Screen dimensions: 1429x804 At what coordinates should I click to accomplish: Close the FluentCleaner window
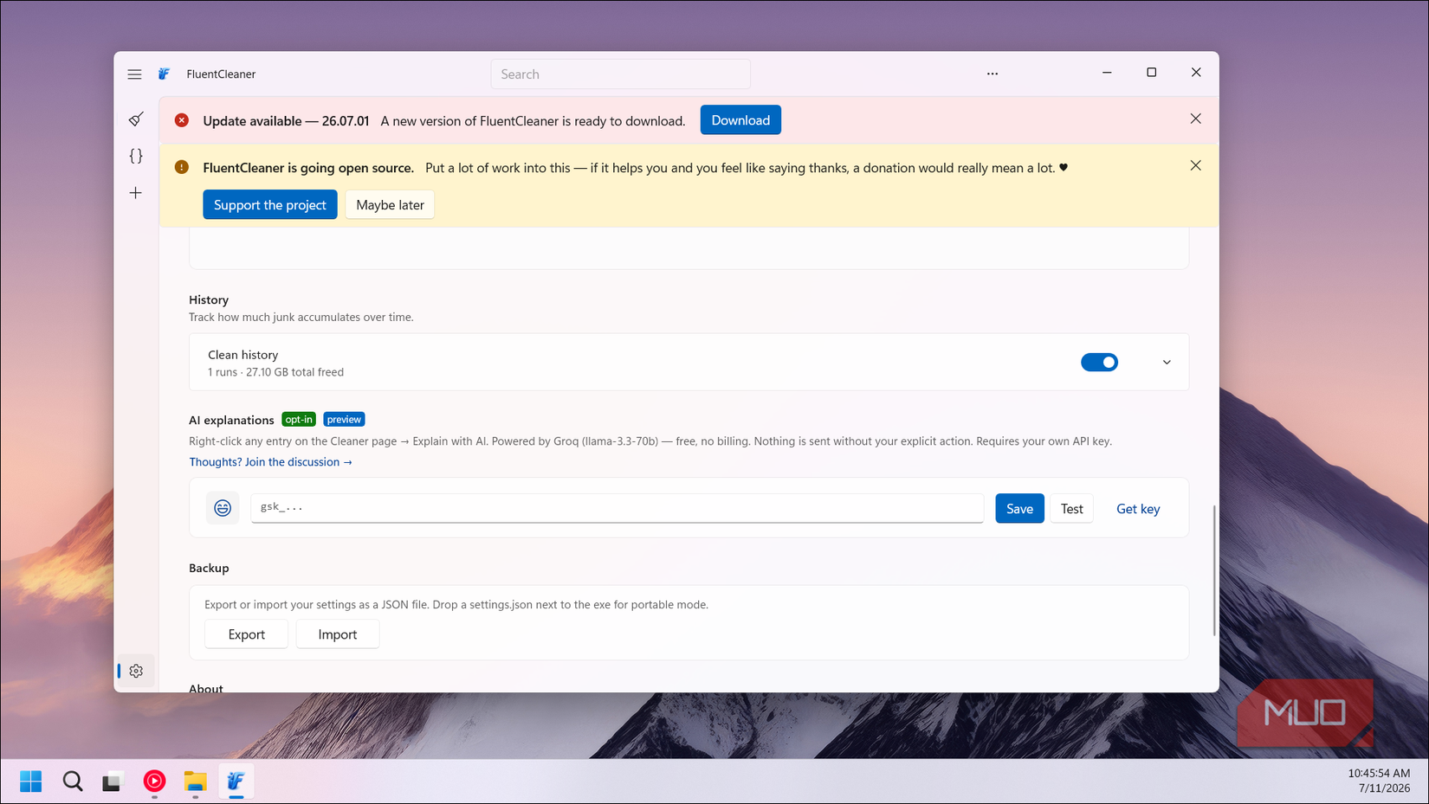(x=1196, y=73)
